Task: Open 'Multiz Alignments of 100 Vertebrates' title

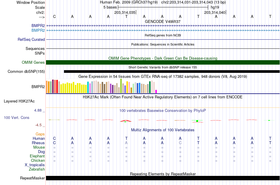Action: (x=163, y=130)
